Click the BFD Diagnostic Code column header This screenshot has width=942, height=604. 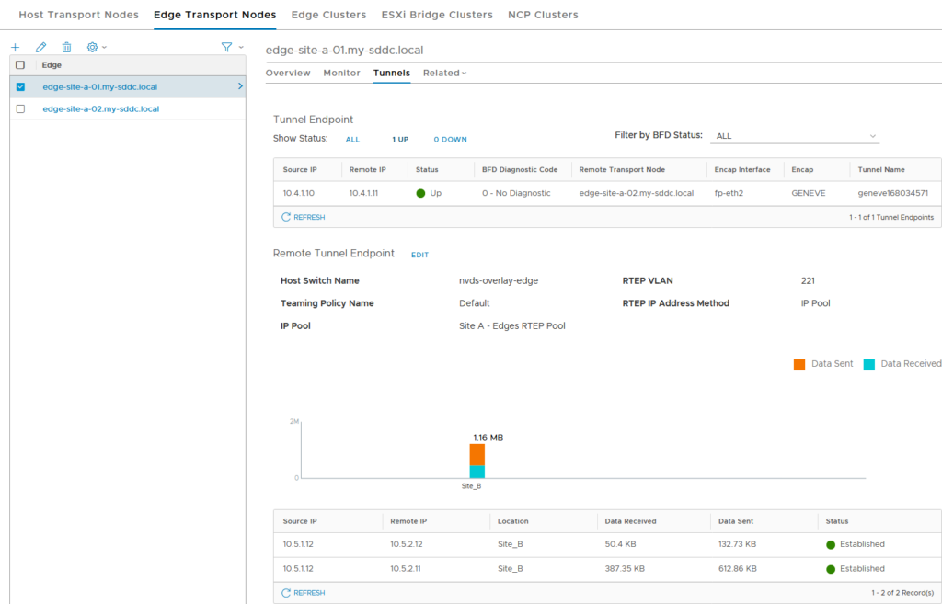(x=520, y=170)
